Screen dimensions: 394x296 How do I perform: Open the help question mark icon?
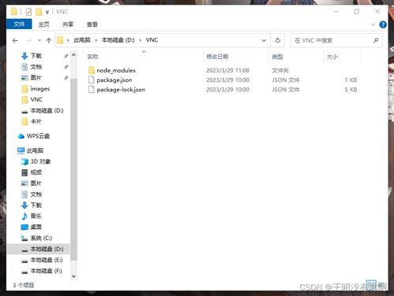(383, 24)
